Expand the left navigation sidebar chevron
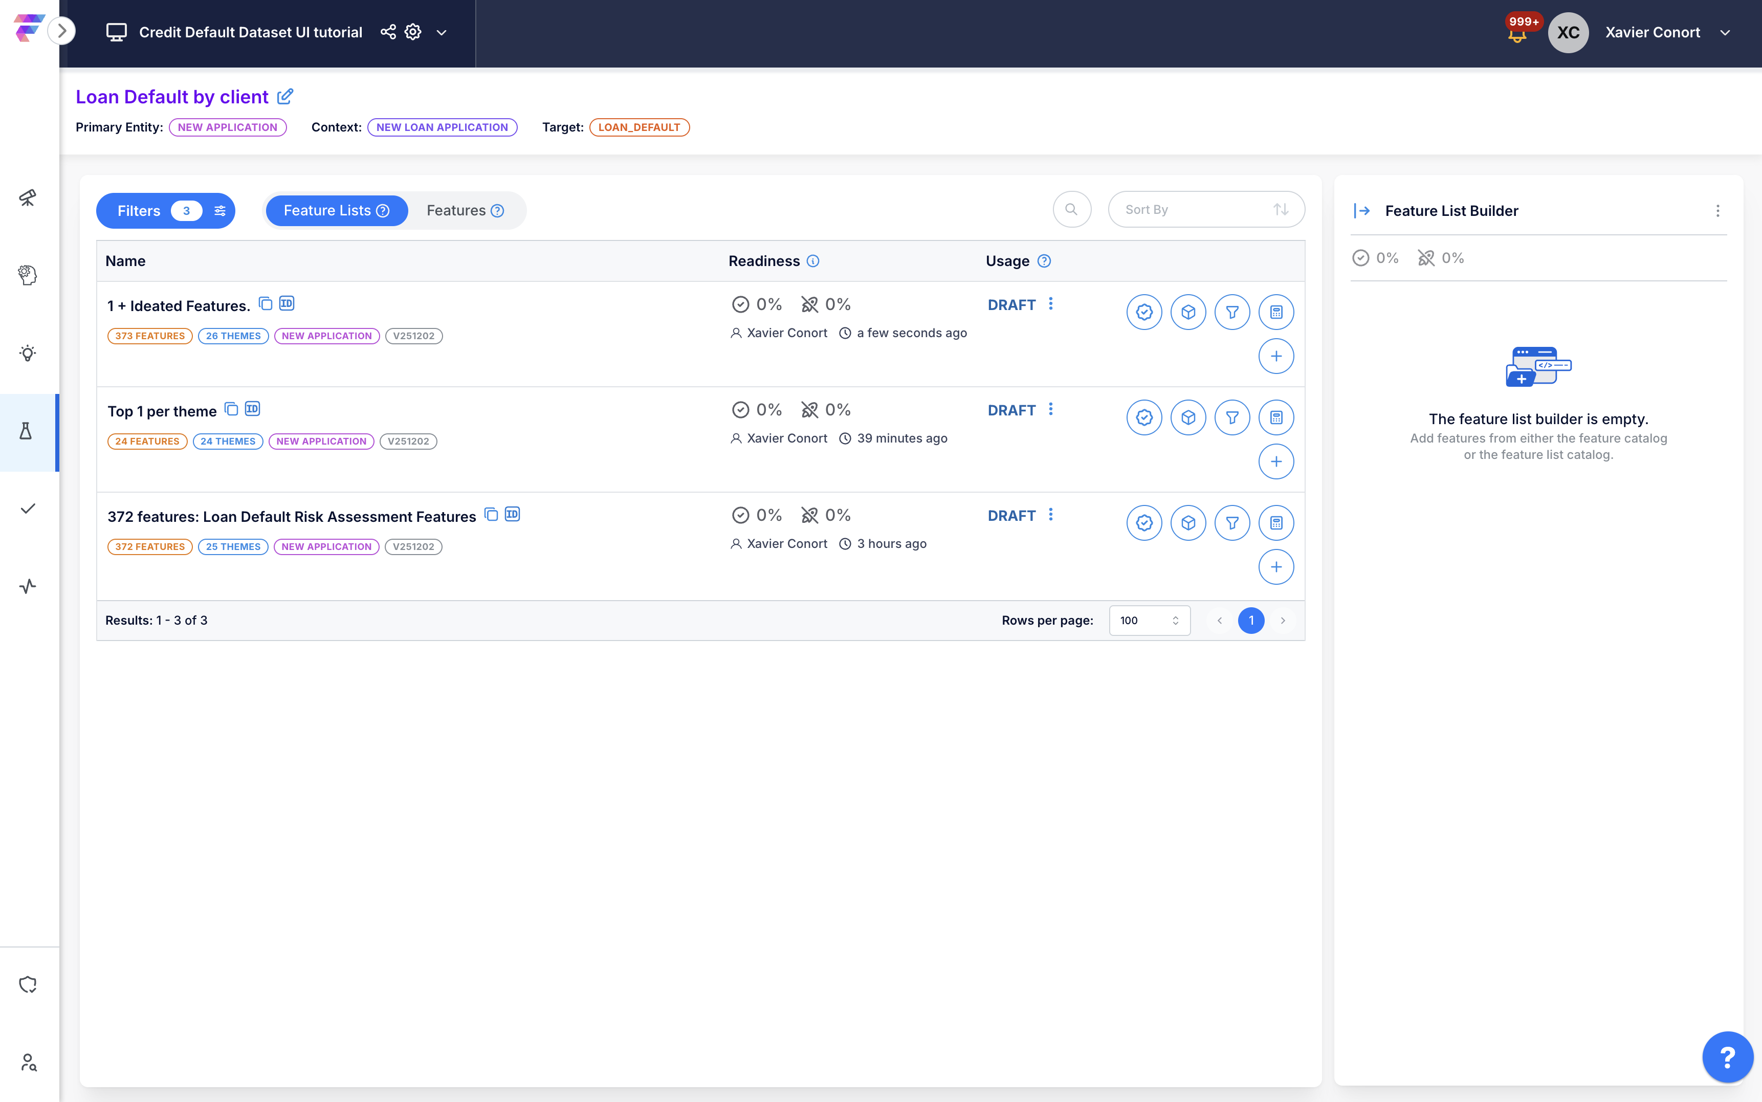The image size is (1762, 1102). point(62,31)
